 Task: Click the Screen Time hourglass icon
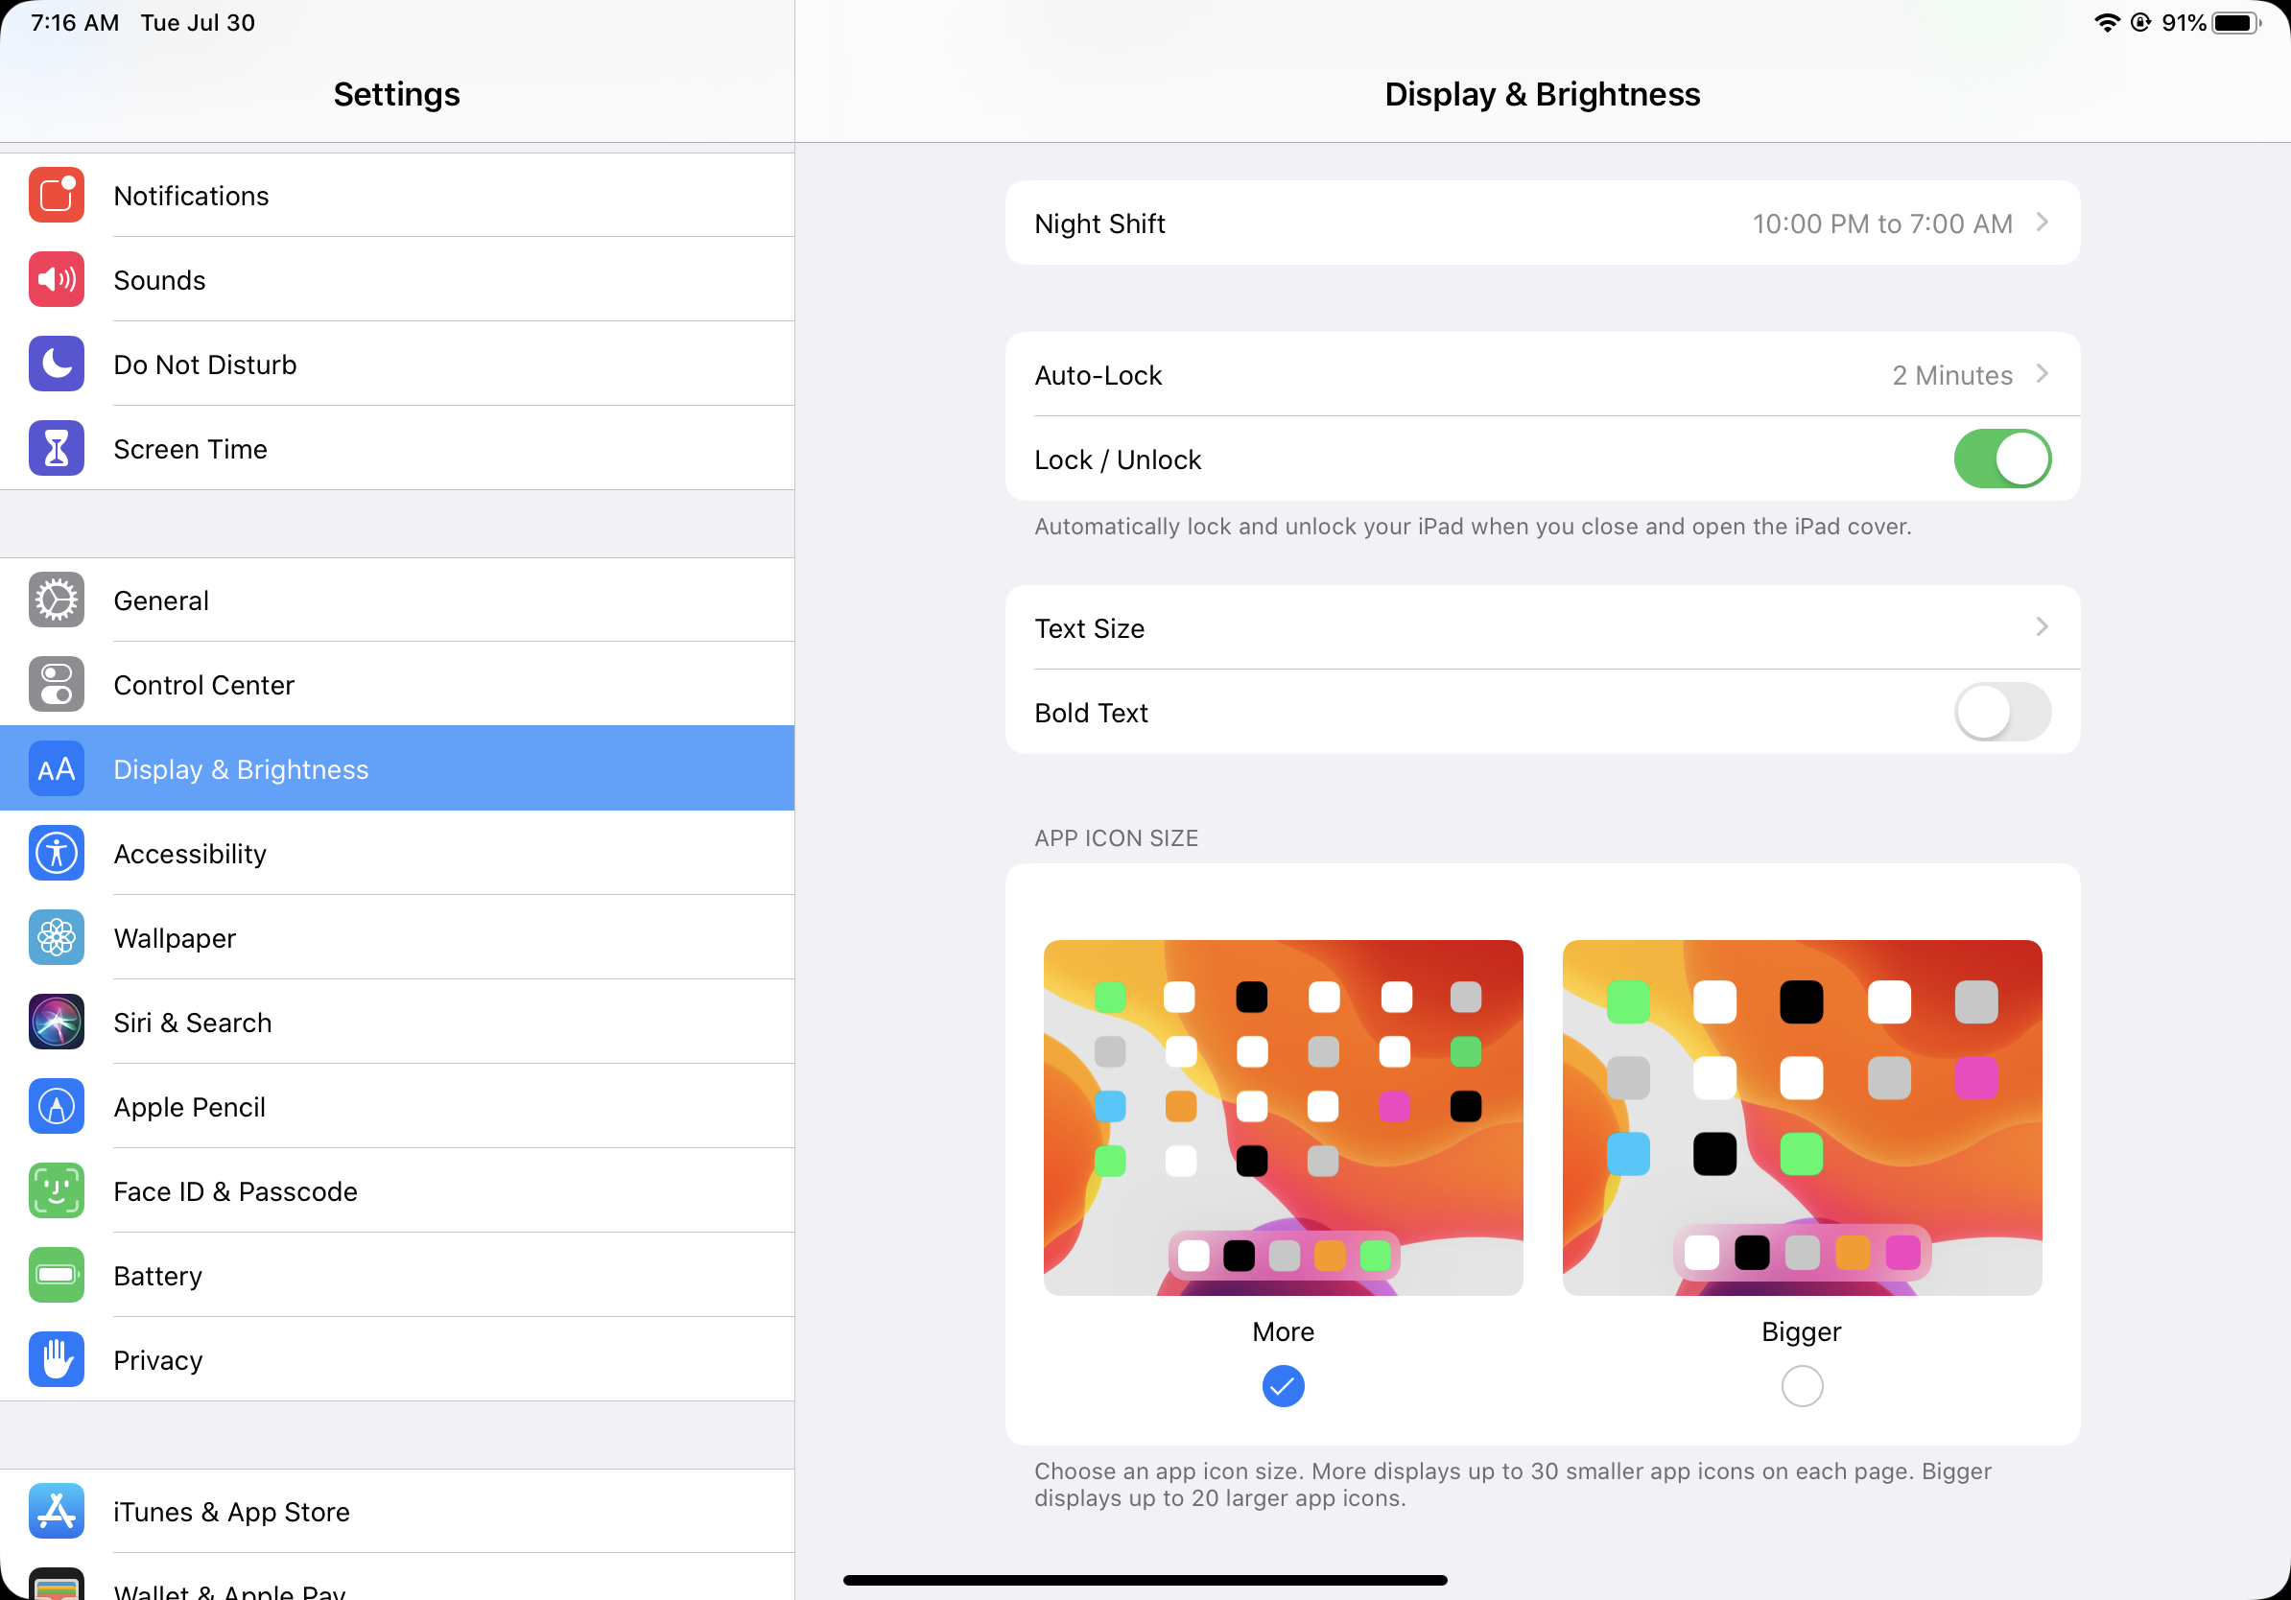point(56,448)
